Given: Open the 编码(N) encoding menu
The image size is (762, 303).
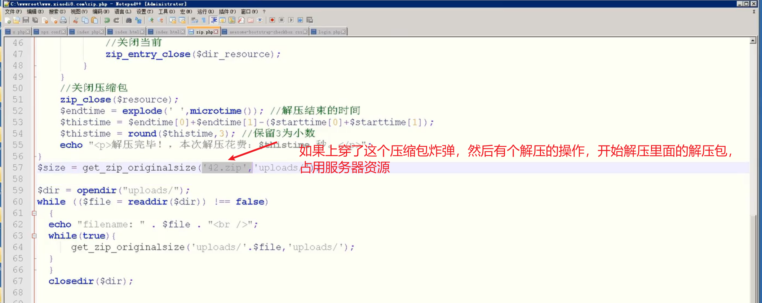Looking at the screenshot, I should 101,12.
